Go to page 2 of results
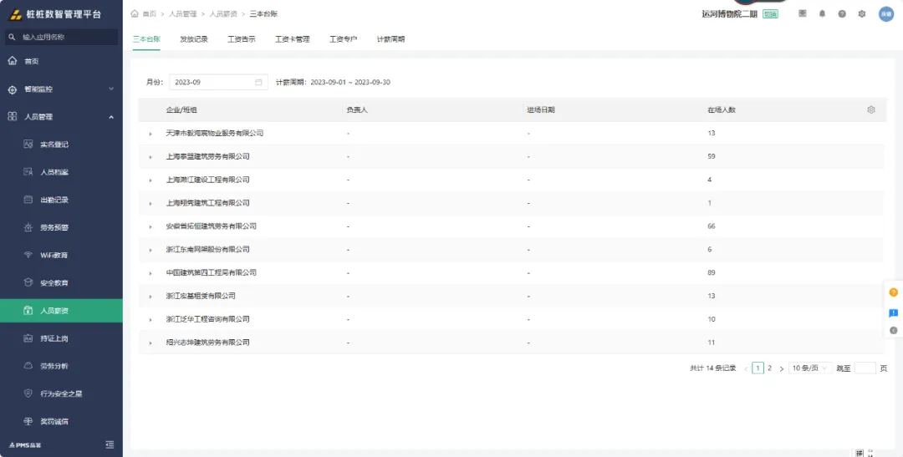This screenshot has width=903, height=457. pyautogui.click(x=769, y=368)
